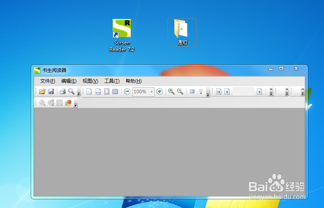Click the second gray magnifier with gear icon
Screen dimensions: 324x208
coord(51,103)
